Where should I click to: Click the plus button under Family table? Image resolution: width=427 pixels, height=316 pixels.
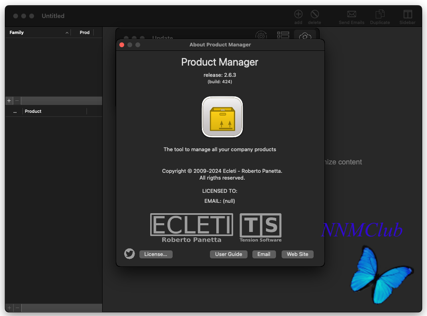pyautogui.click(x=9, y=101)
